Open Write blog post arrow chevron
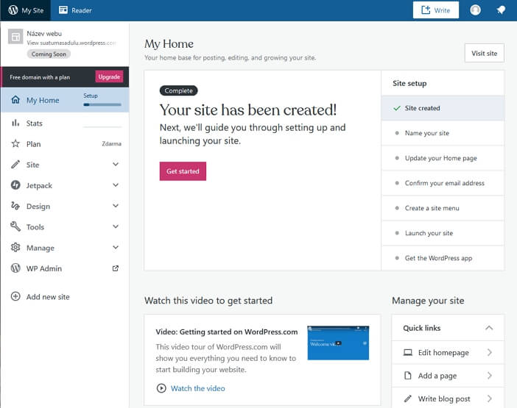This screenshot has height=408, width=517. click(490, 398)
